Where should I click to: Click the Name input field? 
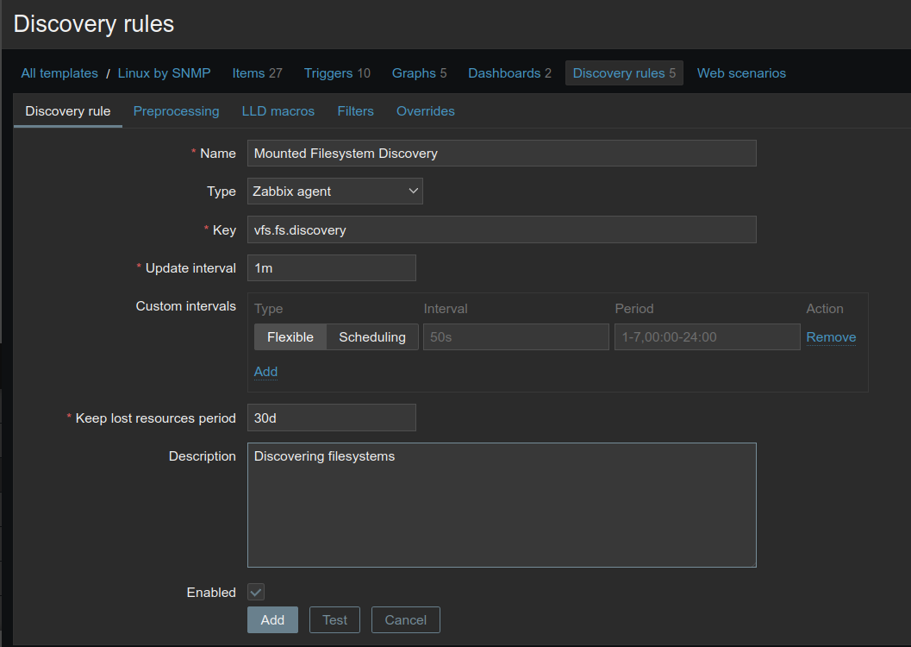(x=502, y=154)
